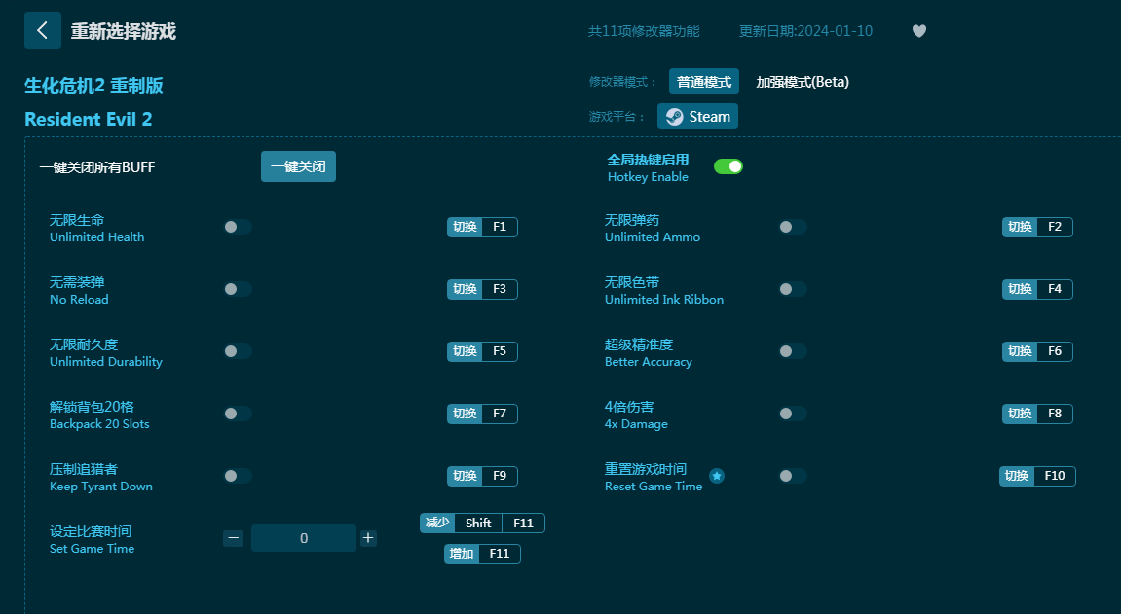Image resolution: width=1121 pixels, height=614 pixels.
Task: Click Resident Evil 2 title text
Action: pyautogui.click(x=89, y=120)
